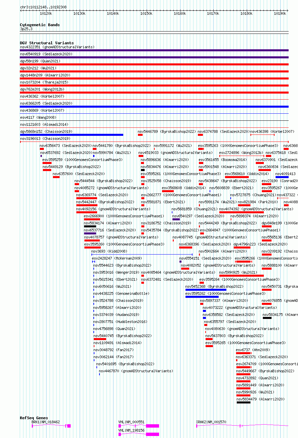
Task: Open variant nsv4322351 (gnomADStructuralVariants)
Action: click(x=57, y=47)
